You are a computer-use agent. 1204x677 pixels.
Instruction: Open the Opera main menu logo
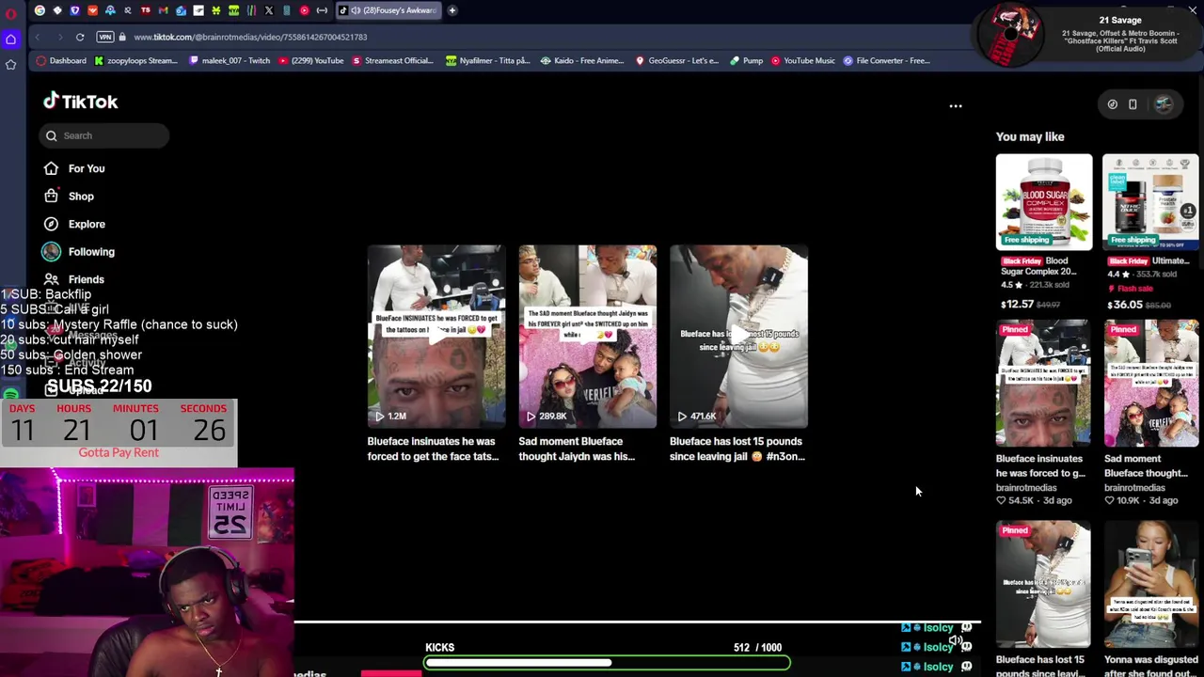pyautogui.click(x=10, y=13)
